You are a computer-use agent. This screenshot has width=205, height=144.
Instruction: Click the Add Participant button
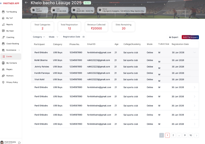[x=190, y=37]
